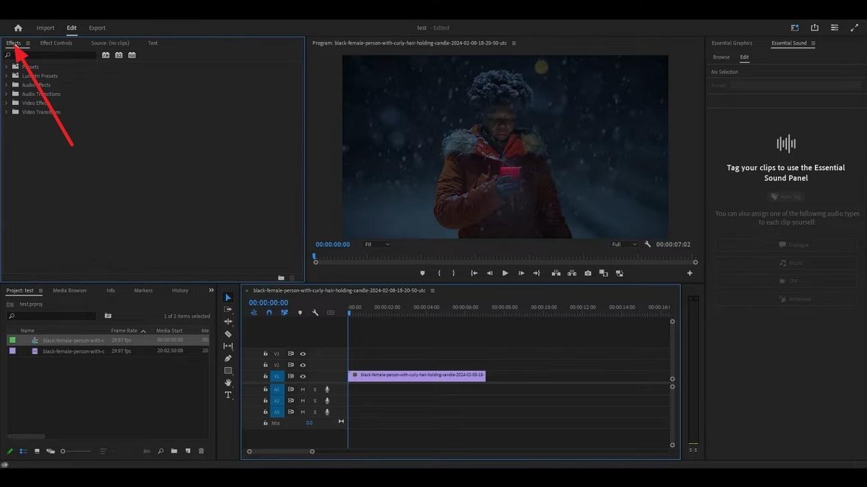Click New Bin folder icon in Project panel
Viewport: 867px width, 487px height.
(174, 451)
